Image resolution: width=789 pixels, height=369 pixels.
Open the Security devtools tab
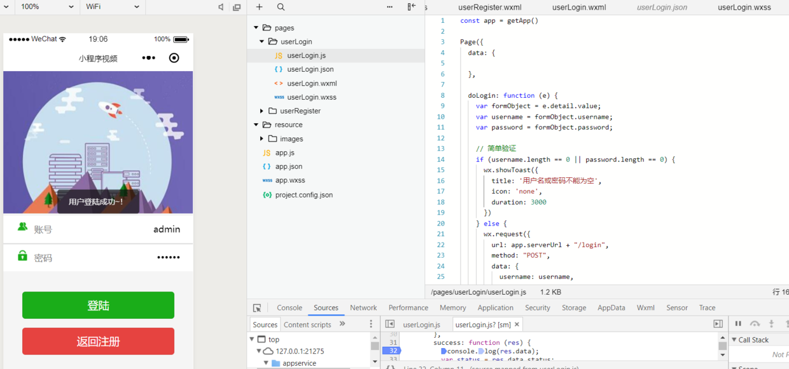[538, 308]
